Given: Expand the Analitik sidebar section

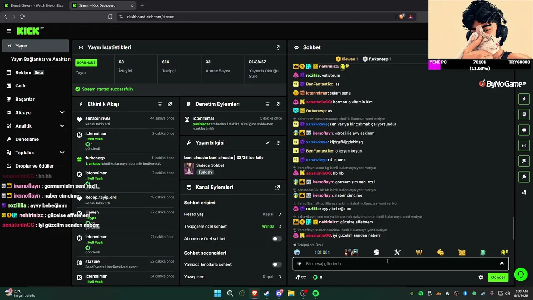Looking at the screenshot, I should tap(62, 126).
